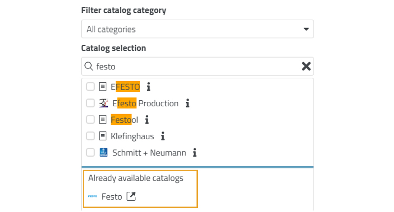Open Festo catalog external link icon
This screenshot has height=212, width=394.
(x=131, y=196)
